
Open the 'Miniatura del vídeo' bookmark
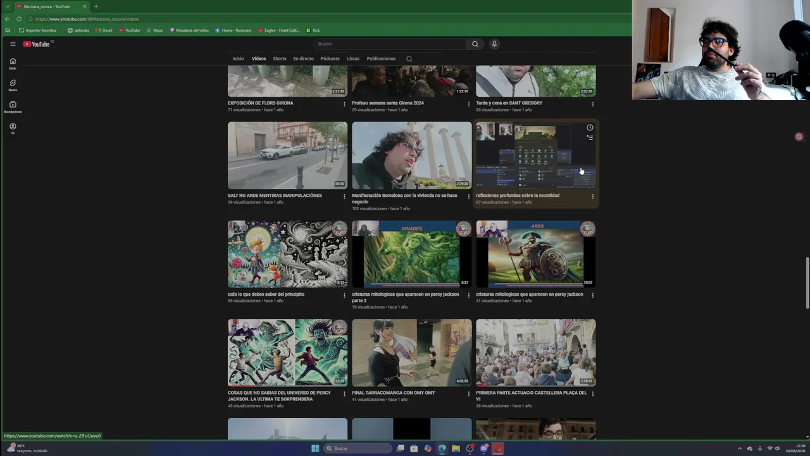click(189, 30)
